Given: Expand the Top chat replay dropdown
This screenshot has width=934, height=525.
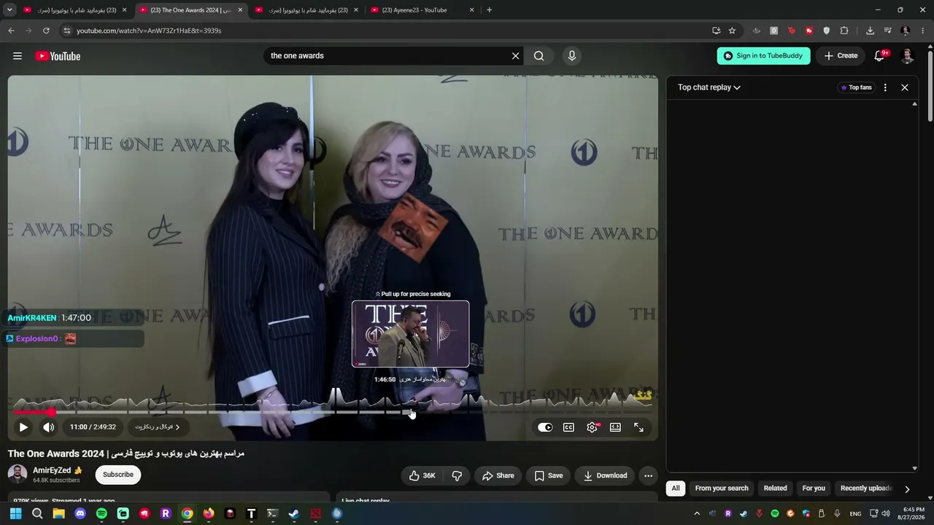Looking at the screenshot, I should coord(709,87).
